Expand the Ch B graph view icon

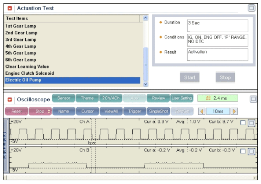[x=251, y=151]
